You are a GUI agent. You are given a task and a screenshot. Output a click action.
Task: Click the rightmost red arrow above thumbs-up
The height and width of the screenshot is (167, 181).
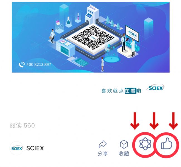pos(173,121)
